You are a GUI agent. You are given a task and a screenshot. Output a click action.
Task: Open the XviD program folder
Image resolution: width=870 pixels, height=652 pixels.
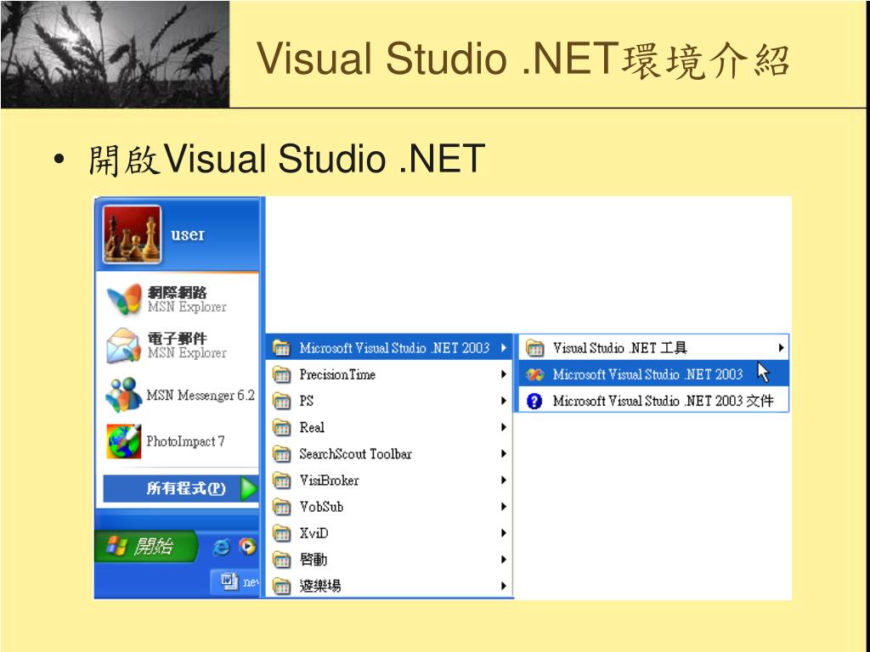pos(389,533)
